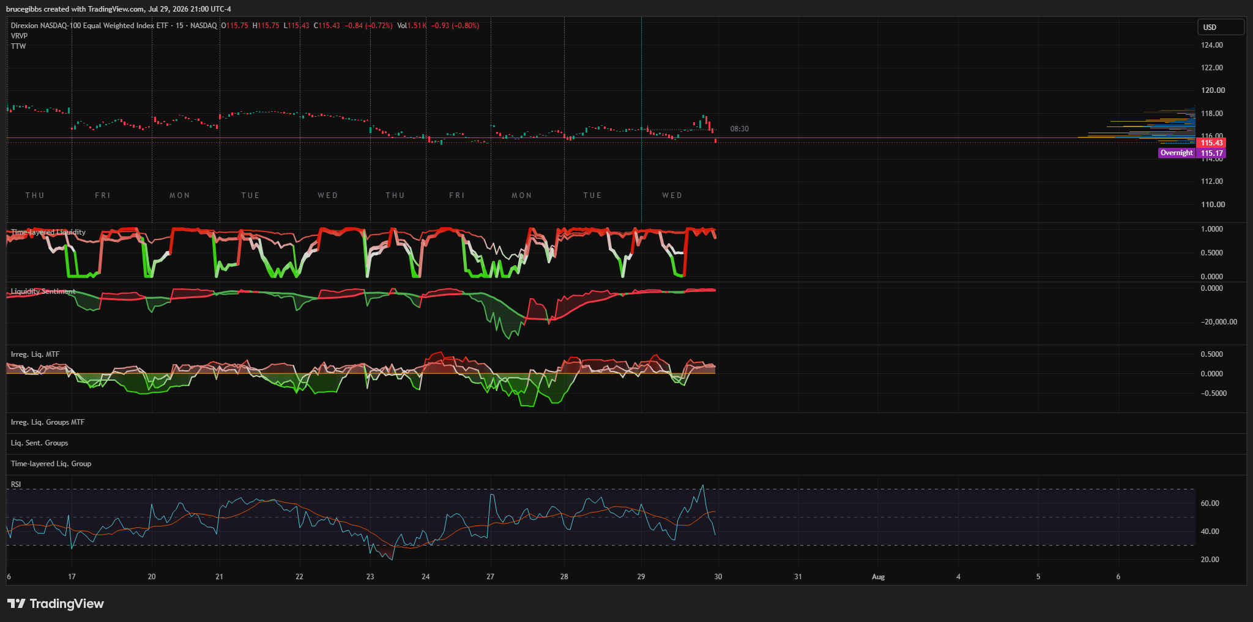Click the open value O115.75
The width and height of the screenshot is (1253, 622).
234,26
